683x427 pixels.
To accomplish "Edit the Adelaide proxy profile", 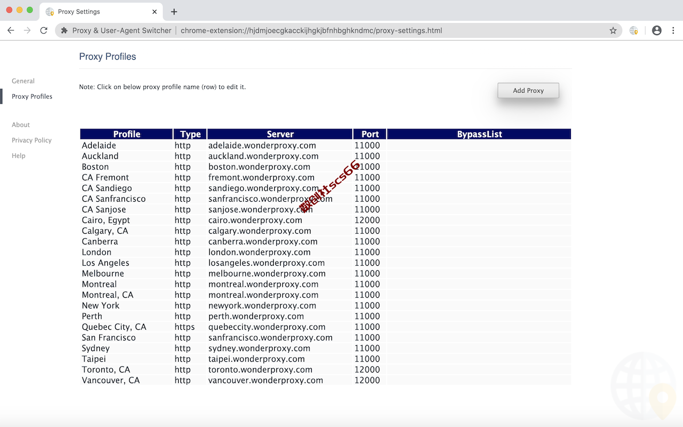I will point(325,145).
